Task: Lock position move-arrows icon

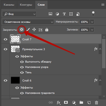Action: (34, 30)
